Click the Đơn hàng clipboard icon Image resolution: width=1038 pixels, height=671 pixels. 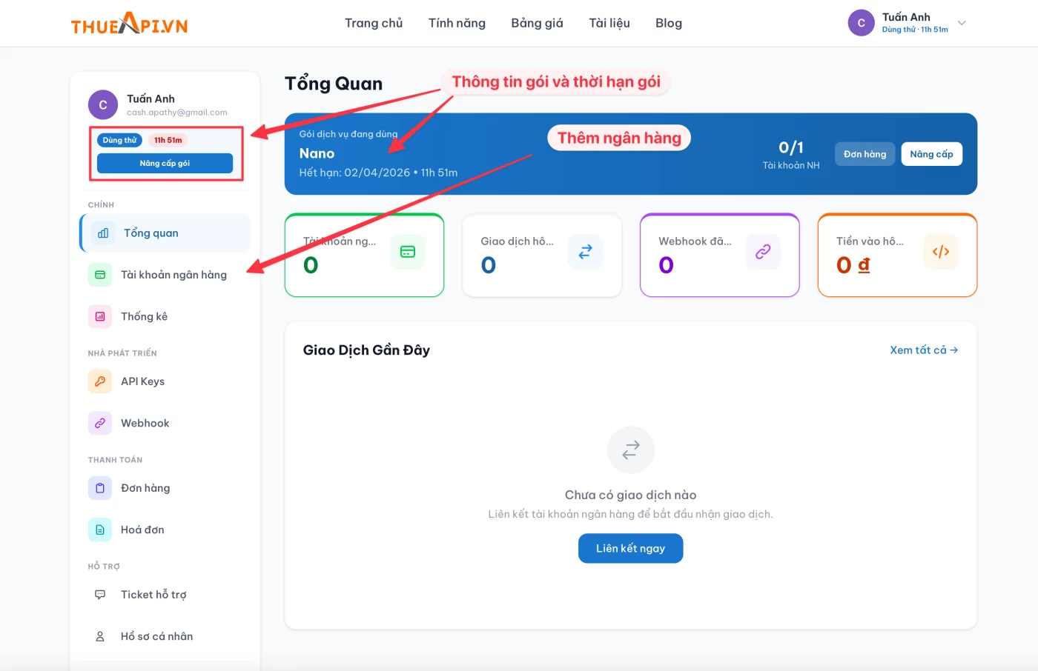pyautogui.click(x=100, y=488)
